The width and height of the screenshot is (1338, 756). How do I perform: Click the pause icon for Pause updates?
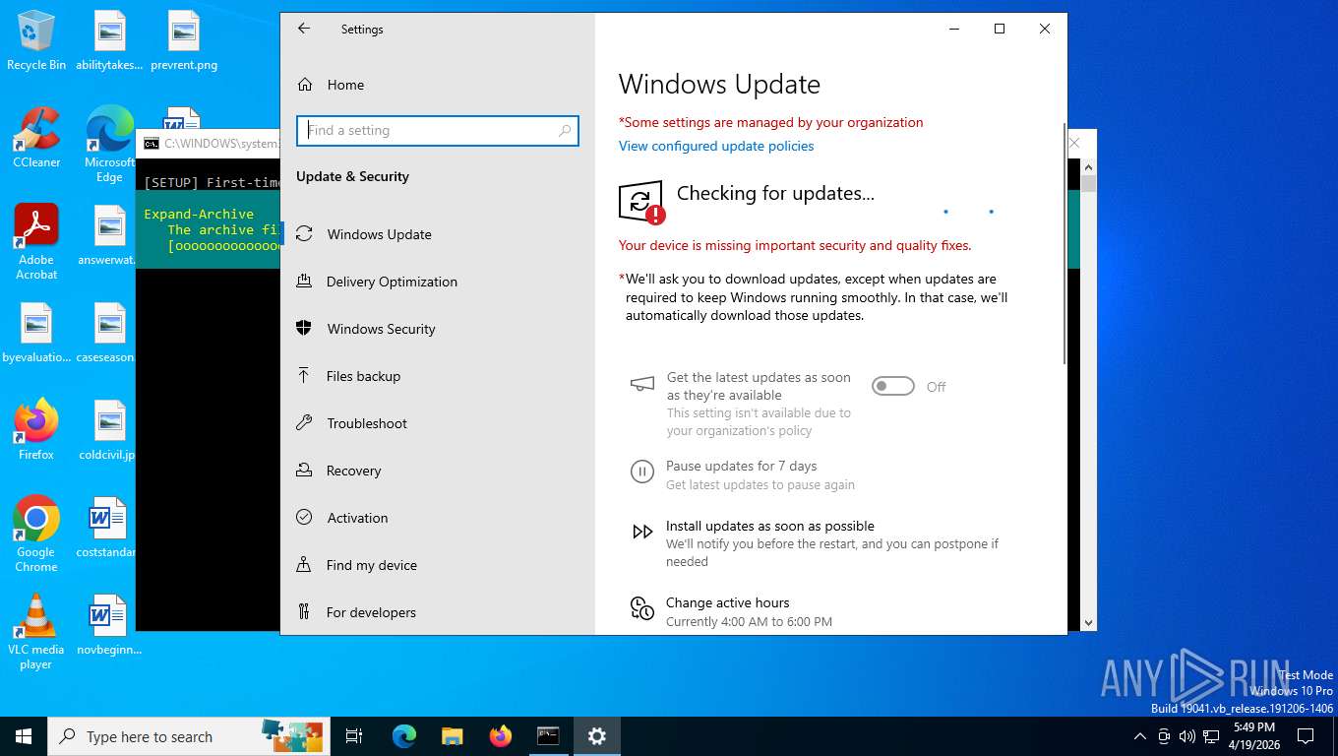click(641, 472)
